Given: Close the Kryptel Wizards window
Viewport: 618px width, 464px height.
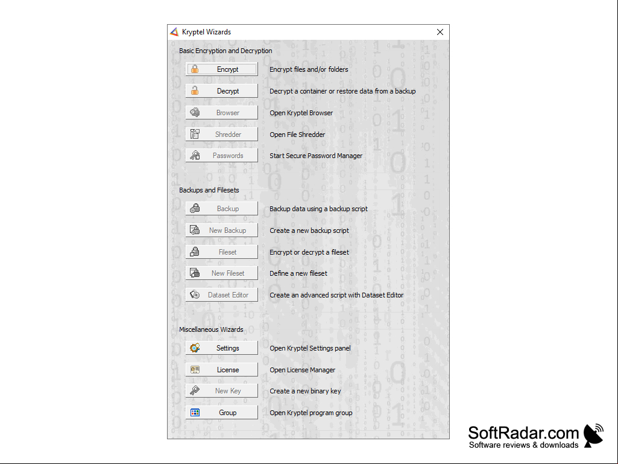Looking at the screenshot, I should (x=440, y=32).
